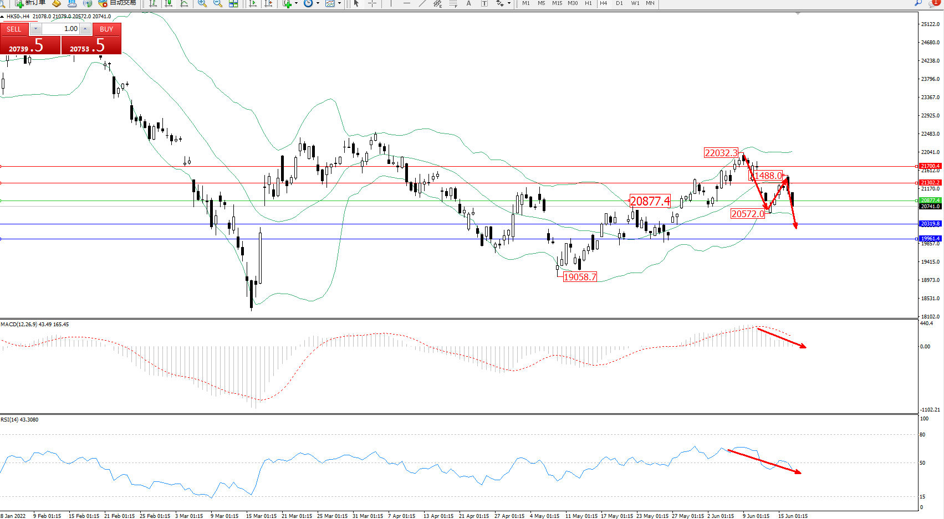Open the chart templates dropdown
This screenshot has width=944, height=519.
[x=339, y=3]
